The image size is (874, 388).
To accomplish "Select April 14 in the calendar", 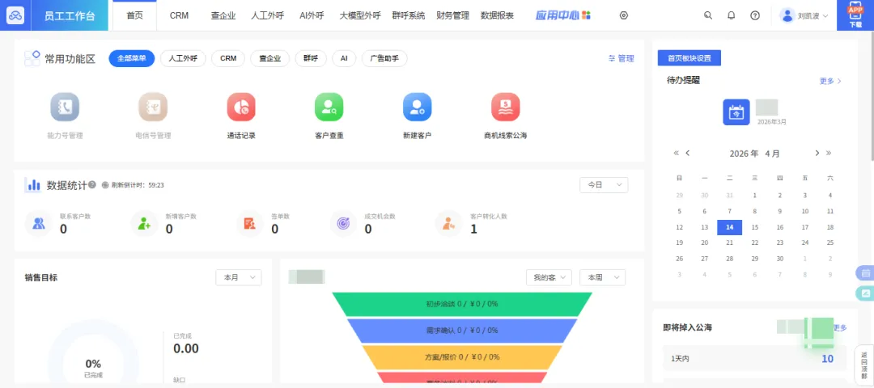I will pos(729,227).
